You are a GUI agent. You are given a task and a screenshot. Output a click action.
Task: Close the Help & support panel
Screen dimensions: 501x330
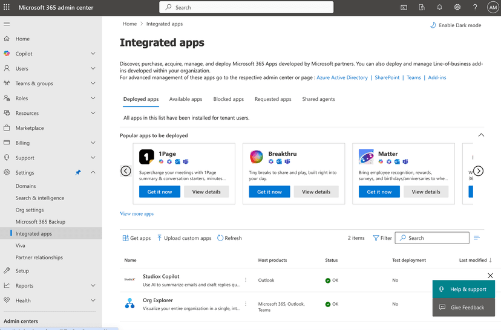coord(491,276)
